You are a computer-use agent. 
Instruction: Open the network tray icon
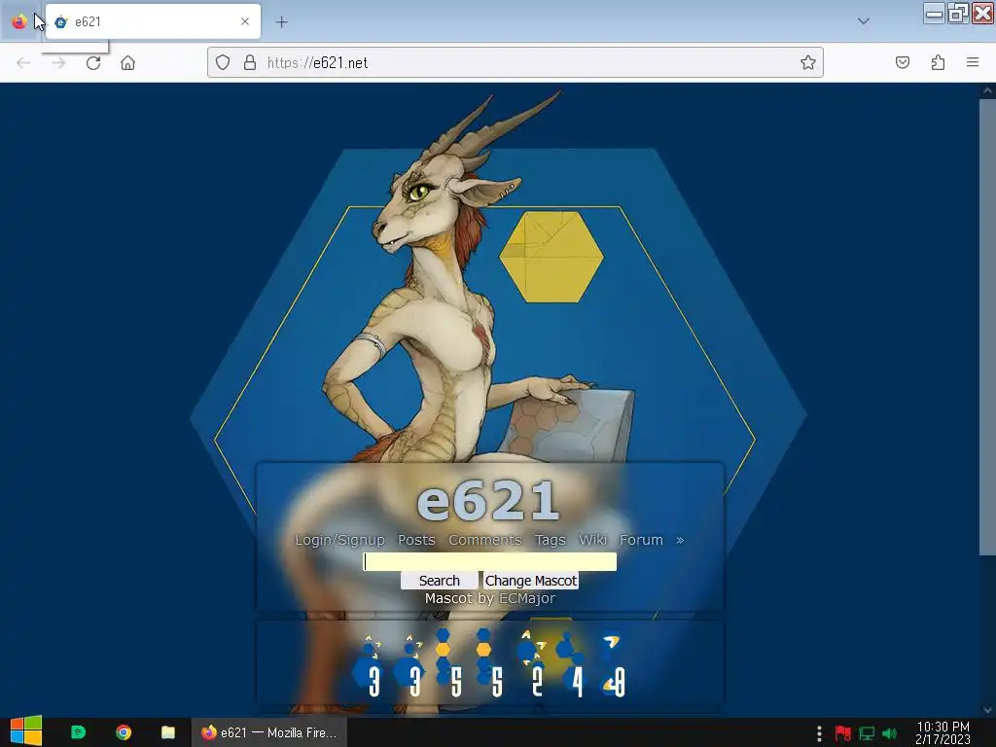pos(867,733)
